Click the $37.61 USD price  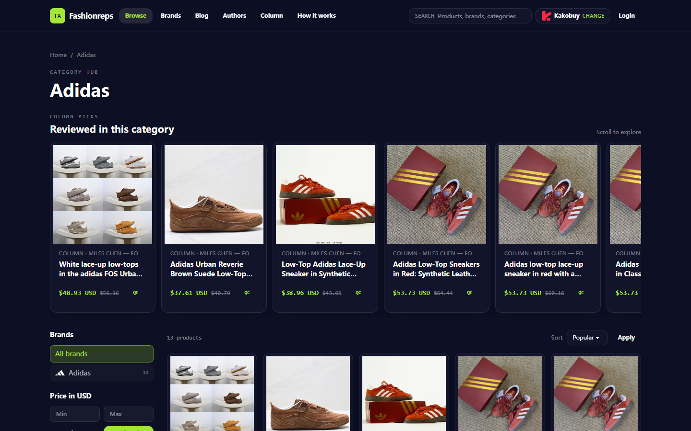point(189,293)
